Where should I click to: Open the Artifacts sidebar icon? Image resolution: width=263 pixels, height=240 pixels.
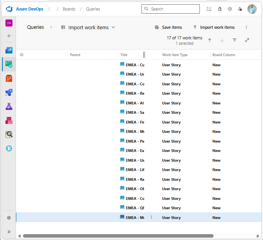9,120
